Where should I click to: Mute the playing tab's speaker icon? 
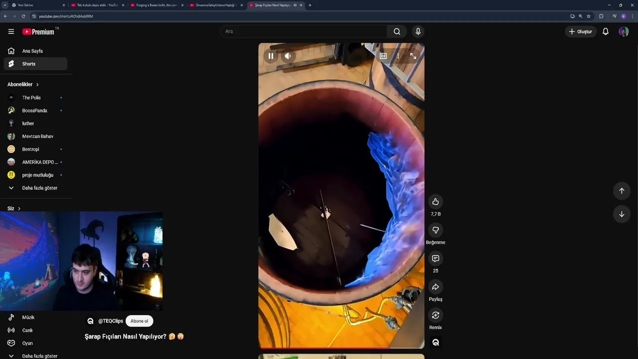tap(295, 5)
